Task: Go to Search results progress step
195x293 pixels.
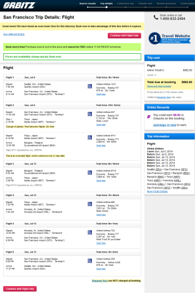Action: [x=88, y=4]
